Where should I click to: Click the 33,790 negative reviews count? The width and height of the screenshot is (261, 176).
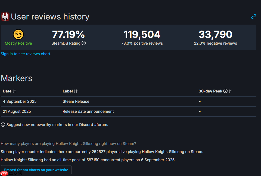pos(215,35)
